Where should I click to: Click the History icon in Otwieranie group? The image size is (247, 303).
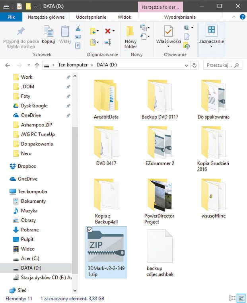187,46
